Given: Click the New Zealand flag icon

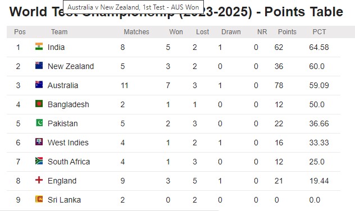Looking at the screenshot, I should [x=39, y=65].
